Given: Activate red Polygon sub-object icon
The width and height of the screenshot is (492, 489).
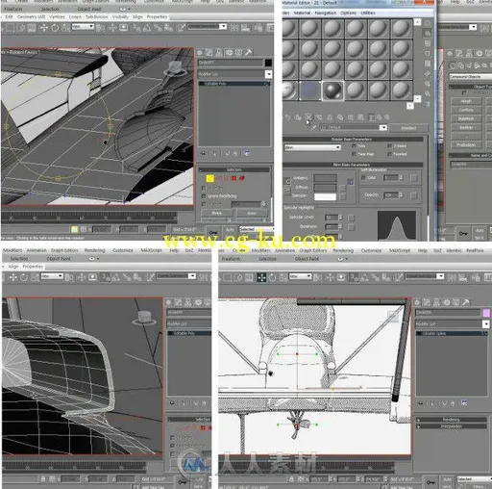Looking at the screenshot, I should pos(234,178).
